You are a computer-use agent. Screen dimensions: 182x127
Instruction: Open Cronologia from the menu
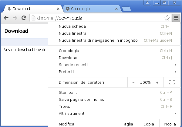click(x=114, y=51)
